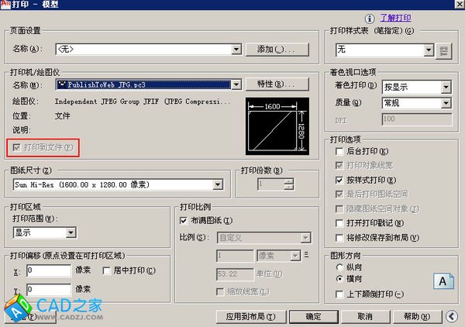The width and height of the screenshot is (465, 327).
Task: Expand the 着色打印 dropdown set to 按显示
Action: tap(446, 88)
